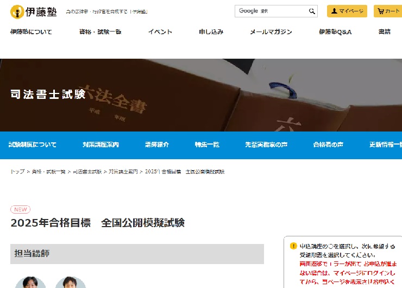The height and width of the screenshot is (288, 402).
Task: Select 合格者の声 in blue bar
Action: tap(328, 145)
